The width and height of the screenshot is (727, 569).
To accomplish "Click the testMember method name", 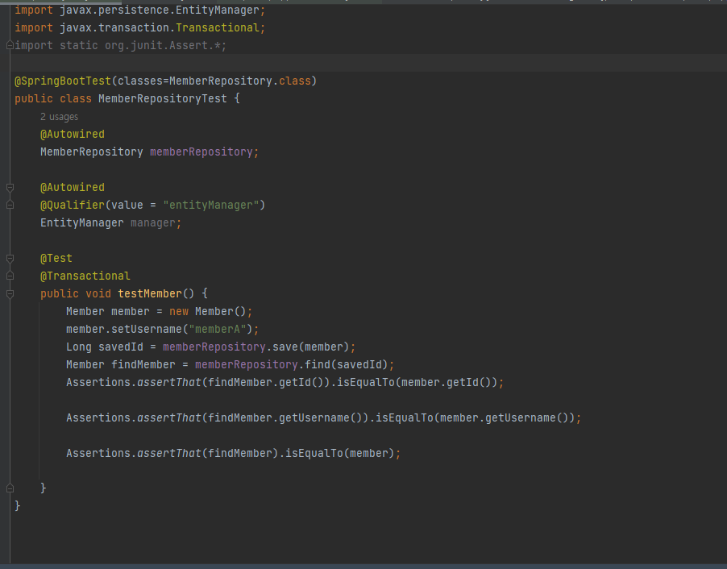I will pos(150,294).
